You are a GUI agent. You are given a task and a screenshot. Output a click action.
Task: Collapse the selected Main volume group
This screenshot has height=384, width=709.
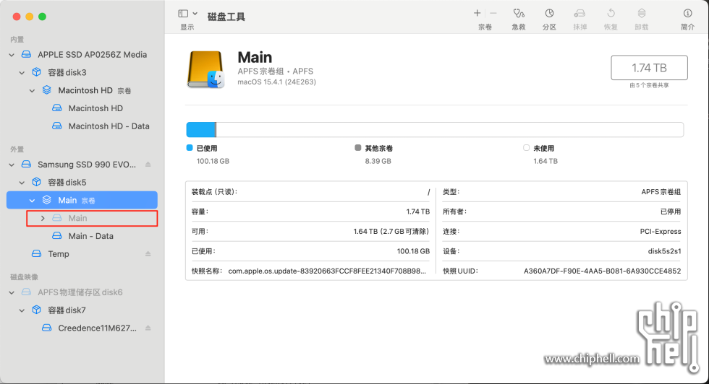point(32,201)
